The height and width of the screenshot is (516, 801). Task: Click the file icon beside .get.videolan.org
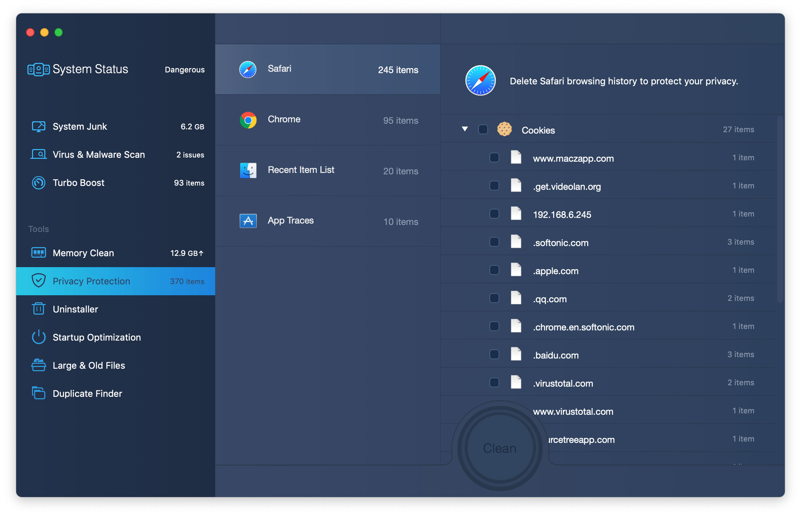(516, 185)
